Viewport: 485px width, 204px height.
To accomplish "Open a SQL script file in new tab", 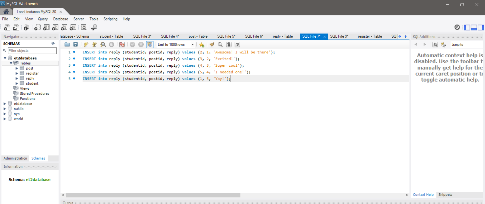I will pos(16,27).
